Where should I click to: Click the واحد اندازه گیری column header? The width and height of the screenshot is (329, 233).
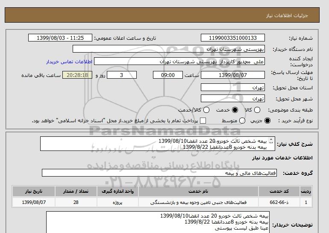117,191
